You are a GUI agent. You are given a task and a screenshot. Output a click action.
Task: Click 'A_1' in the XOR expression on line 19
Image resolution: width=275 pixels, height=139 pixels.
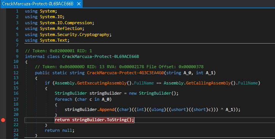pyautogui.click(x=229, y=109)
